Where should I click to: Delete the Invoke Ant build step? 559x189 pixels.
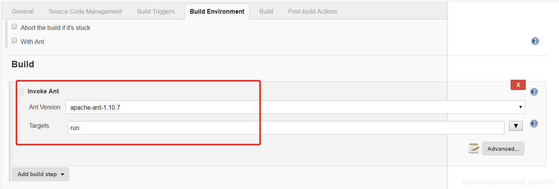[518, 85]
